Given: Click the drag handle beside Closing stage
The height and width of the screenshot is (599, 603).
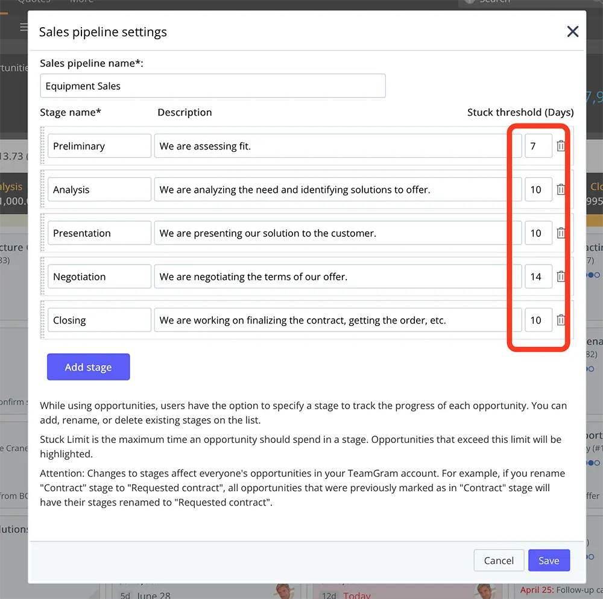Looking at the screenshot, I should [x=43, y=320].
